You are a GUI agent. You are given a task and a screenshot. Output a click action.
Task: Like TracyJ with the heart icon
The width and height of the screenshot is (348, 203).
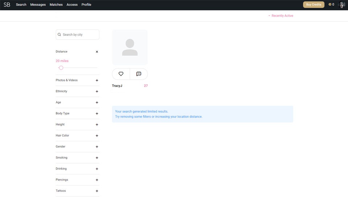click(121, 74)
